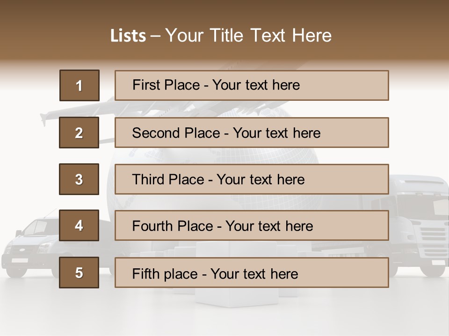Select "Third Place - Your text here" box

click(252, 179)
